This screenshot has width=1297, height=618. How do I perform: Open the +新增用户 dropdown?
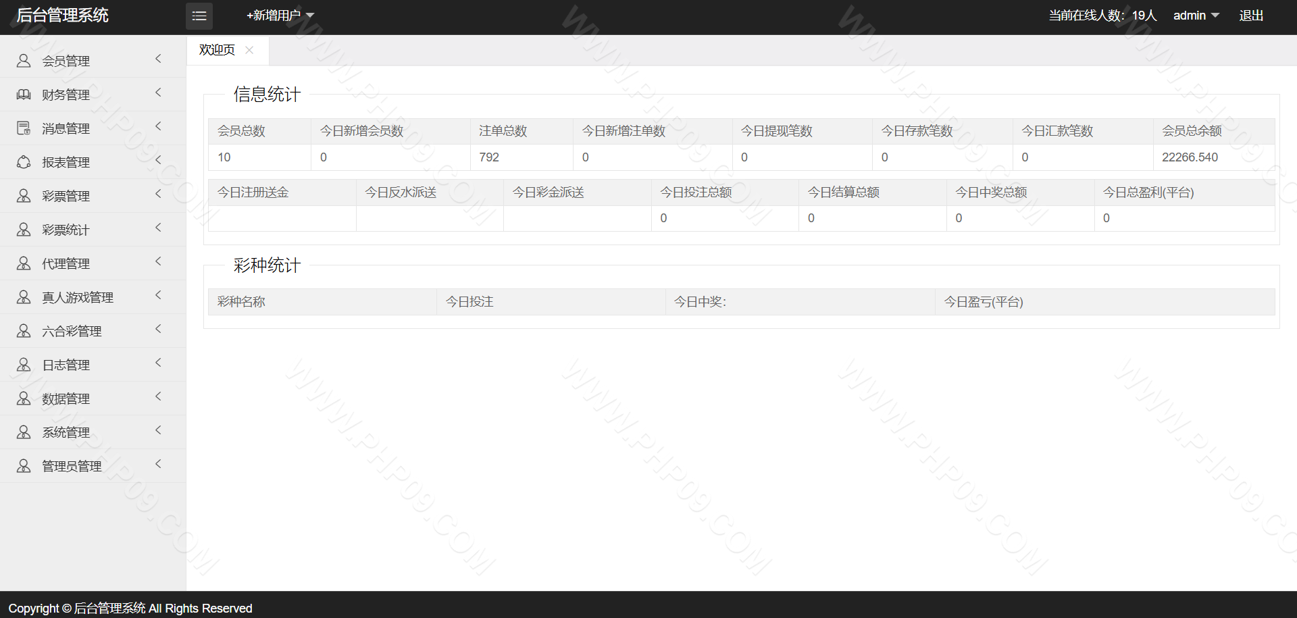pyautogui.click(x=280, y=16)
